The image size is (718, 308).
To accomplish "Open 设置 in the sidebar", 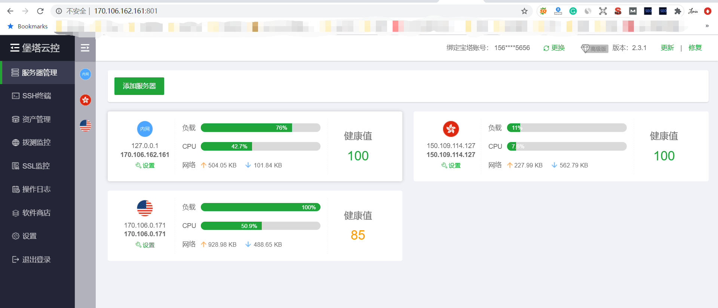I will [x=37, y=236].
